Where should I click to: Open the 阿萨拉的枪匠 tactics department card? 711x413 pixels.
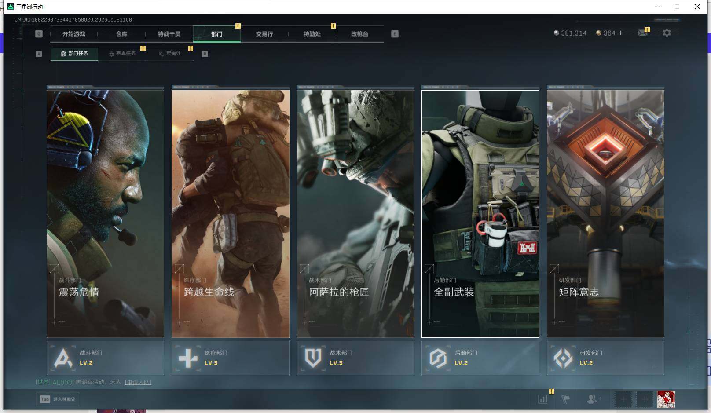(355, 214)
